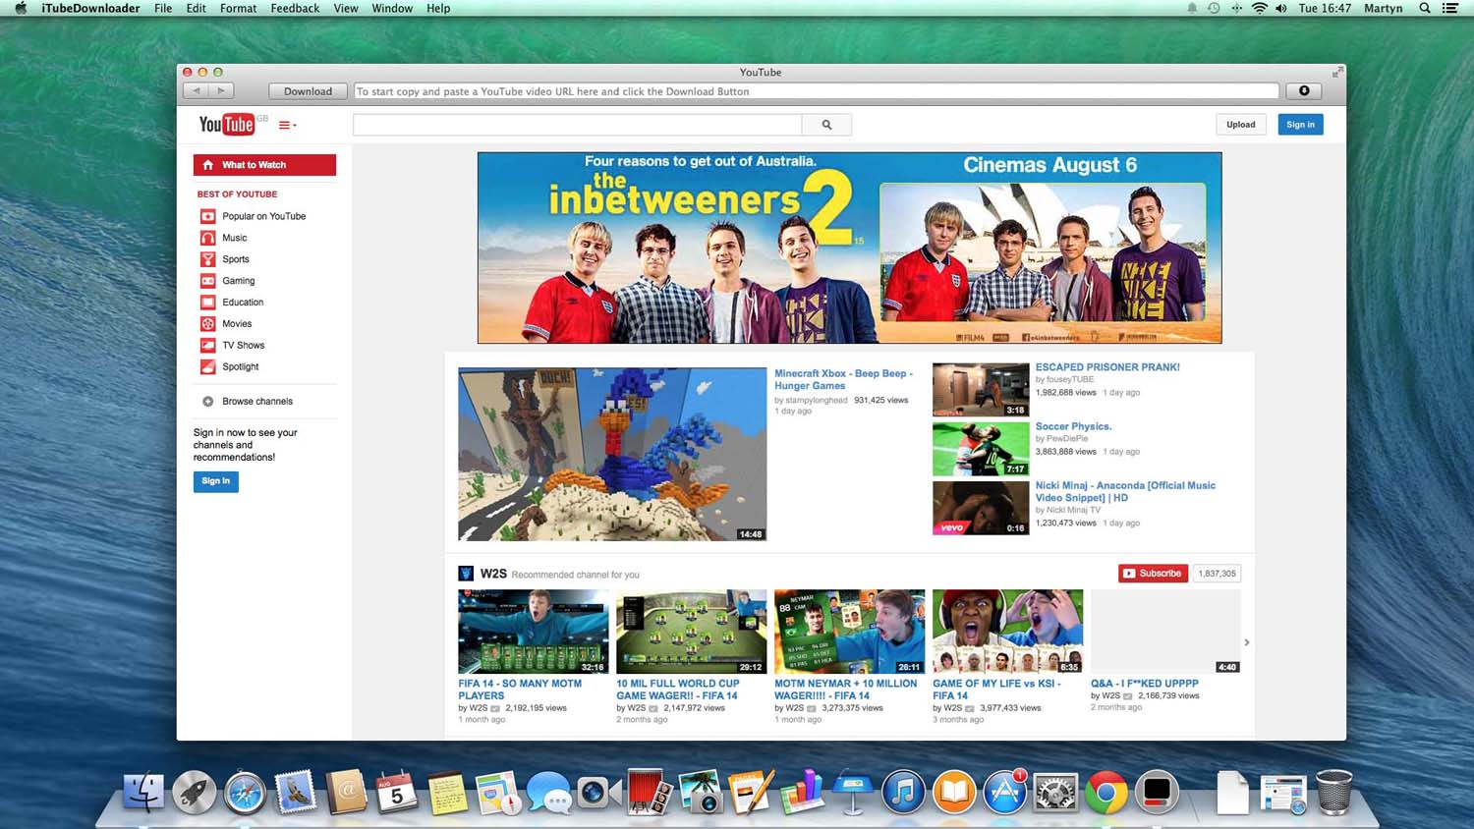The height and width of the screenshot is (829, 1474).
Task: Click the volume icon in the menu bar
Action: coord(1281,8)
